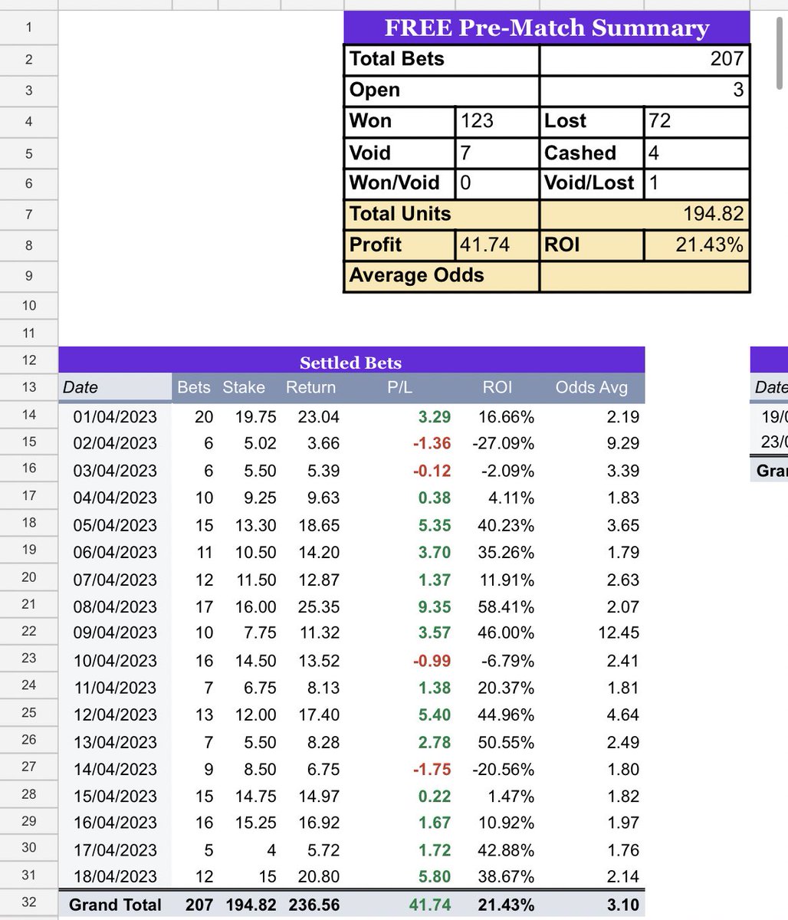Select the date cell 04/04/2023
This screenshot has height=920, width=788.
pos(115,498)
